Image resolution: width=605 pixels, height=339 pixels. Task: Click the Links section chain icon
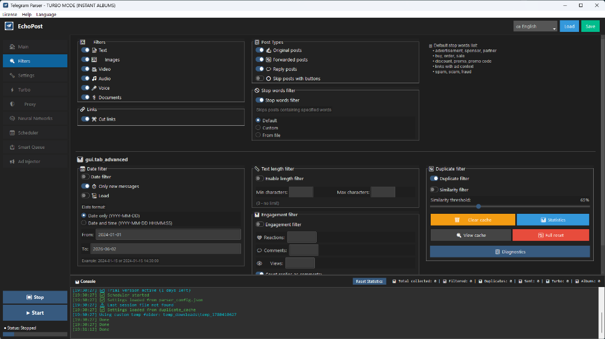[83, 109]
